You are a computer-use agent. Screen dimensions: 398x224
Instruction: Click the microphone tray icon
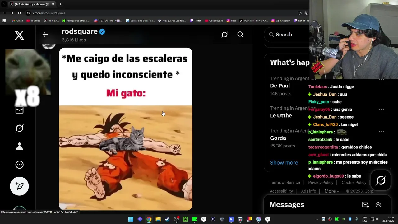[357, 219]
